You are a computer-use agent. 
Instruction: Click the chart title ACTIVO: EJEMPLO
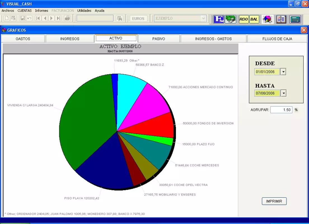pyautogui.click(x=120, y=46)
